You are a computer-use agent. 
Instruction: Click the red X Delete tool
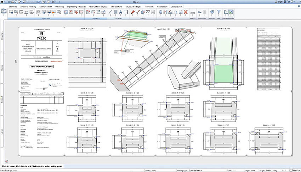(x=186, y=12)
